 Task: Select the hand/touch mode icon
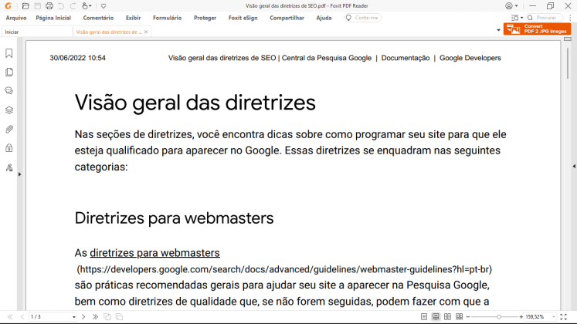(x=85, y=6)
